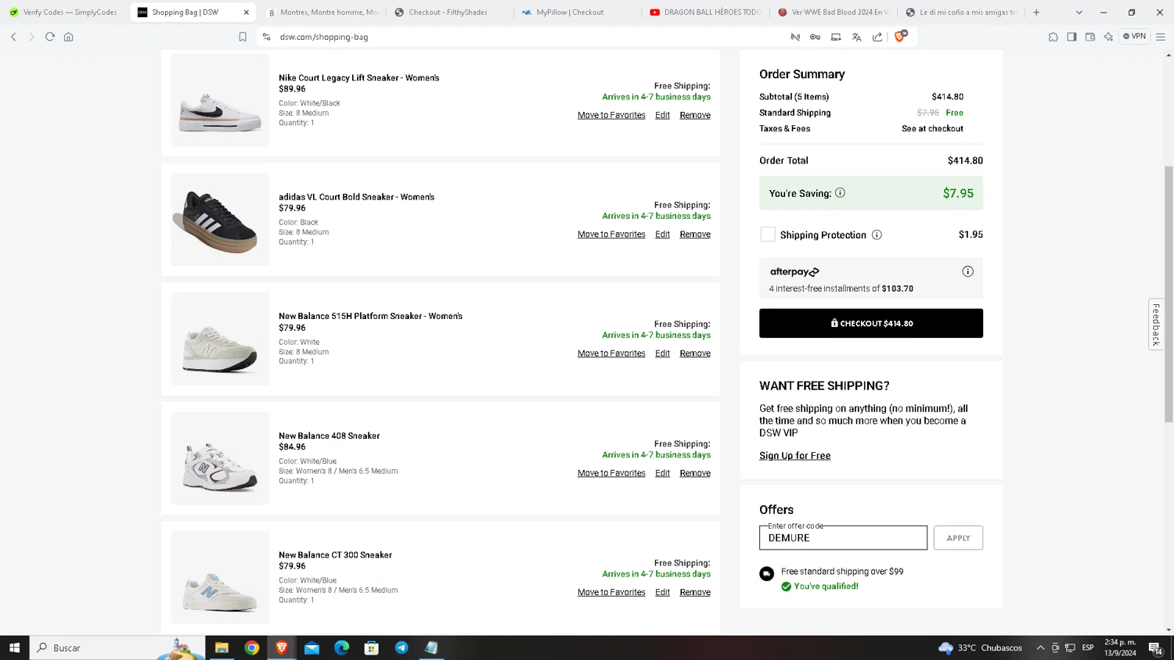This screenshot has width=1174, height=660.
Task: Move adidas VL Court Bold to Favorites
Action: tap(611, 235)
